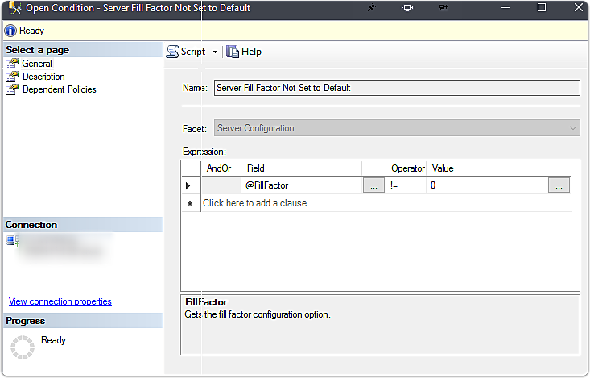
Task: Open View connection properties link
Action: tap(60, 301)
